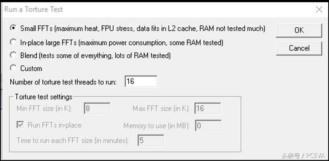This screenshot has width=329, height=161.
Task: Select the Blend test option
Action: [13, 56]
